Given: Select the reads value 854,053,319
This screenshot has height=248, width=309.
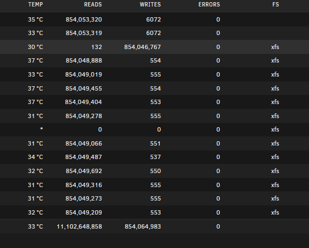Looking at the screenshot, I should (84, 33).
